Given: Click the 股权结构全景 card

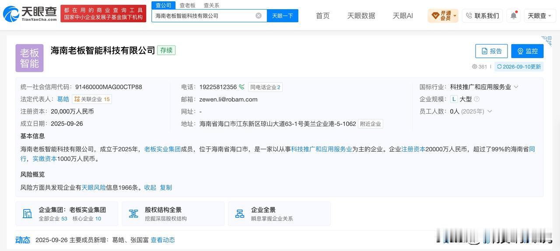Looking at the screenshot, I should coord(173,213).
